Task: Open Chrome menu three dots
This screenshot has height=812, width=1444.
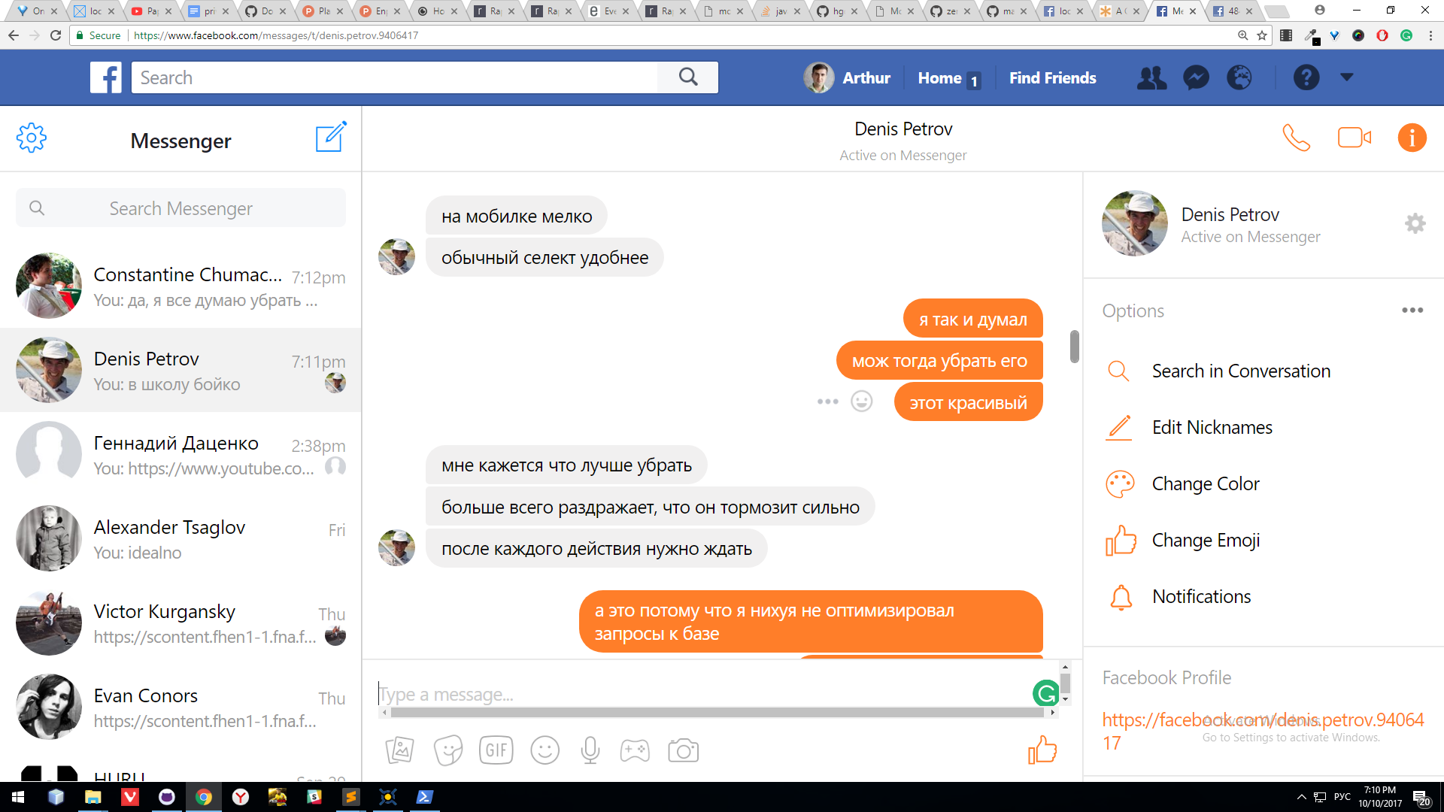Action: pos(1430,35)
